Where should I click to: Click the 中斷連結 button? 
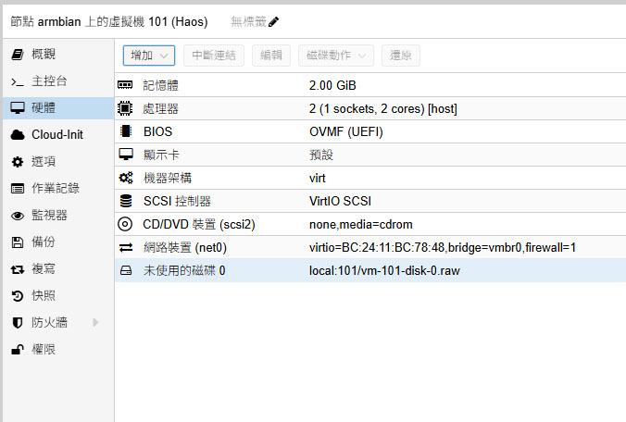[214, 56]
